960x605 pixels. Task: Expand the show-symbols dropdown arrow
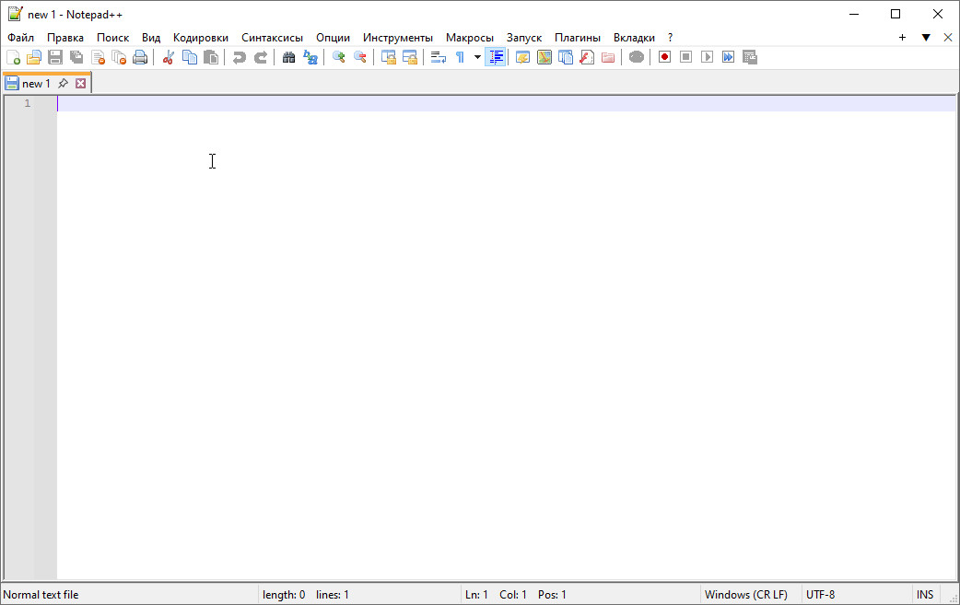click(x=477, y=57)
